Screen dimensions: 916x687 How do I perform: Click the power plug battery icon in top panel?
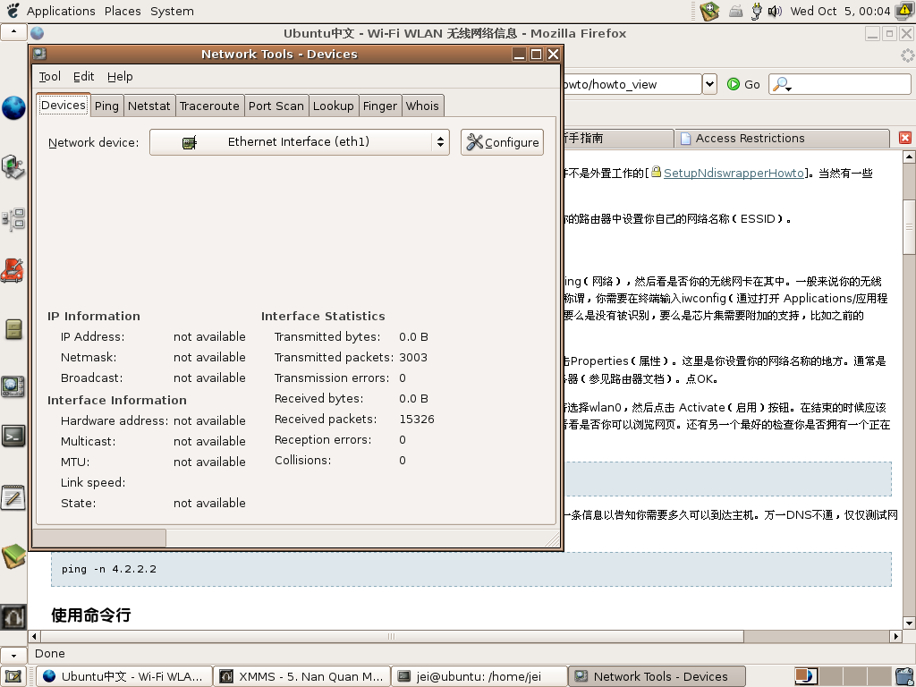click(757, 11)
